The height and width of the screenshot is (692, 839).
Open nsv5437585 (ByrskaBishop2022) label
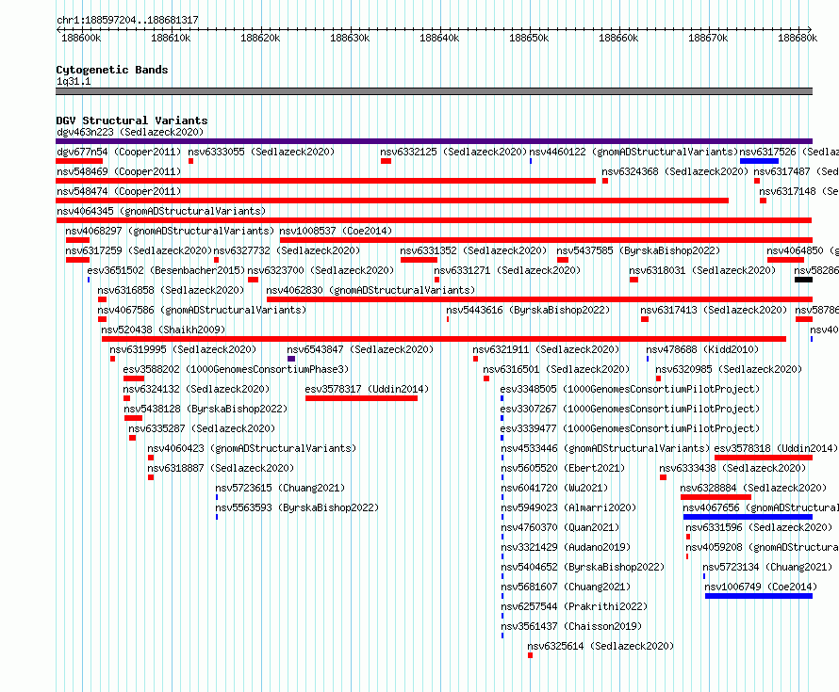[638, 250]
